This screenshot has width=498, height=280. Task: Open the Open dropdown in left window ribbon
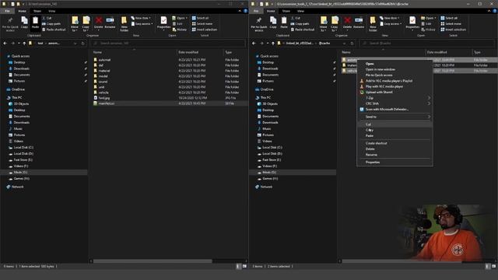(180, 18)
